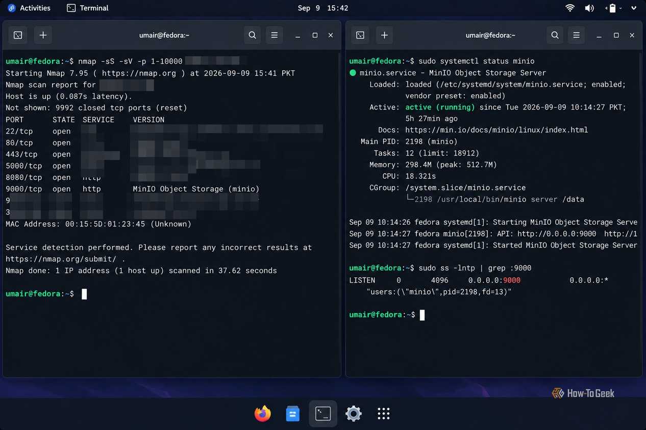Click the Wi-Fi status icon
Viewport: 646px width, 430px height.
pyautogui.click(x=570, y=8)
